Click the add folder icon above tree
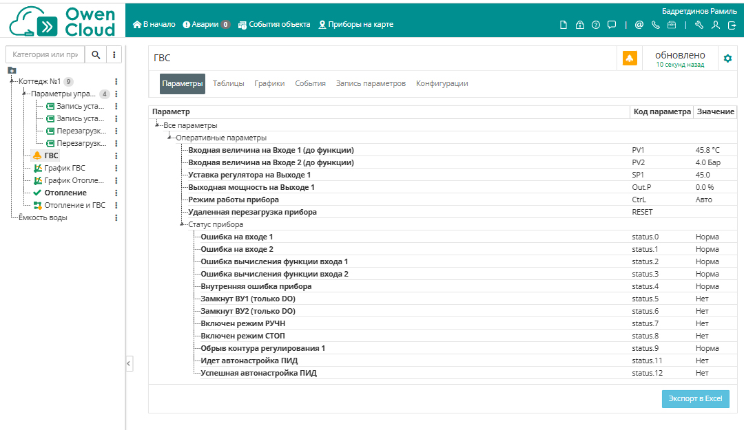This screenshot has width=744, height=430. pos(12,69)
